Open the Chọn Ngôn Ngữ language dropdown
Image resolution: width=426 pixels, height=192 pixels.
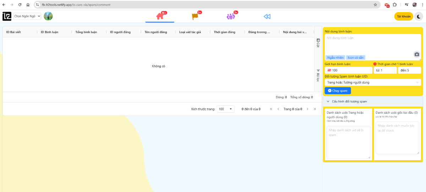27,16
